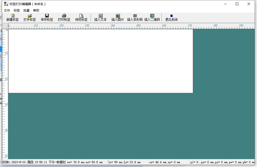Preview the label with 预览标签
This screenshot has width=257, height=167.
click(x=81, y=17)
